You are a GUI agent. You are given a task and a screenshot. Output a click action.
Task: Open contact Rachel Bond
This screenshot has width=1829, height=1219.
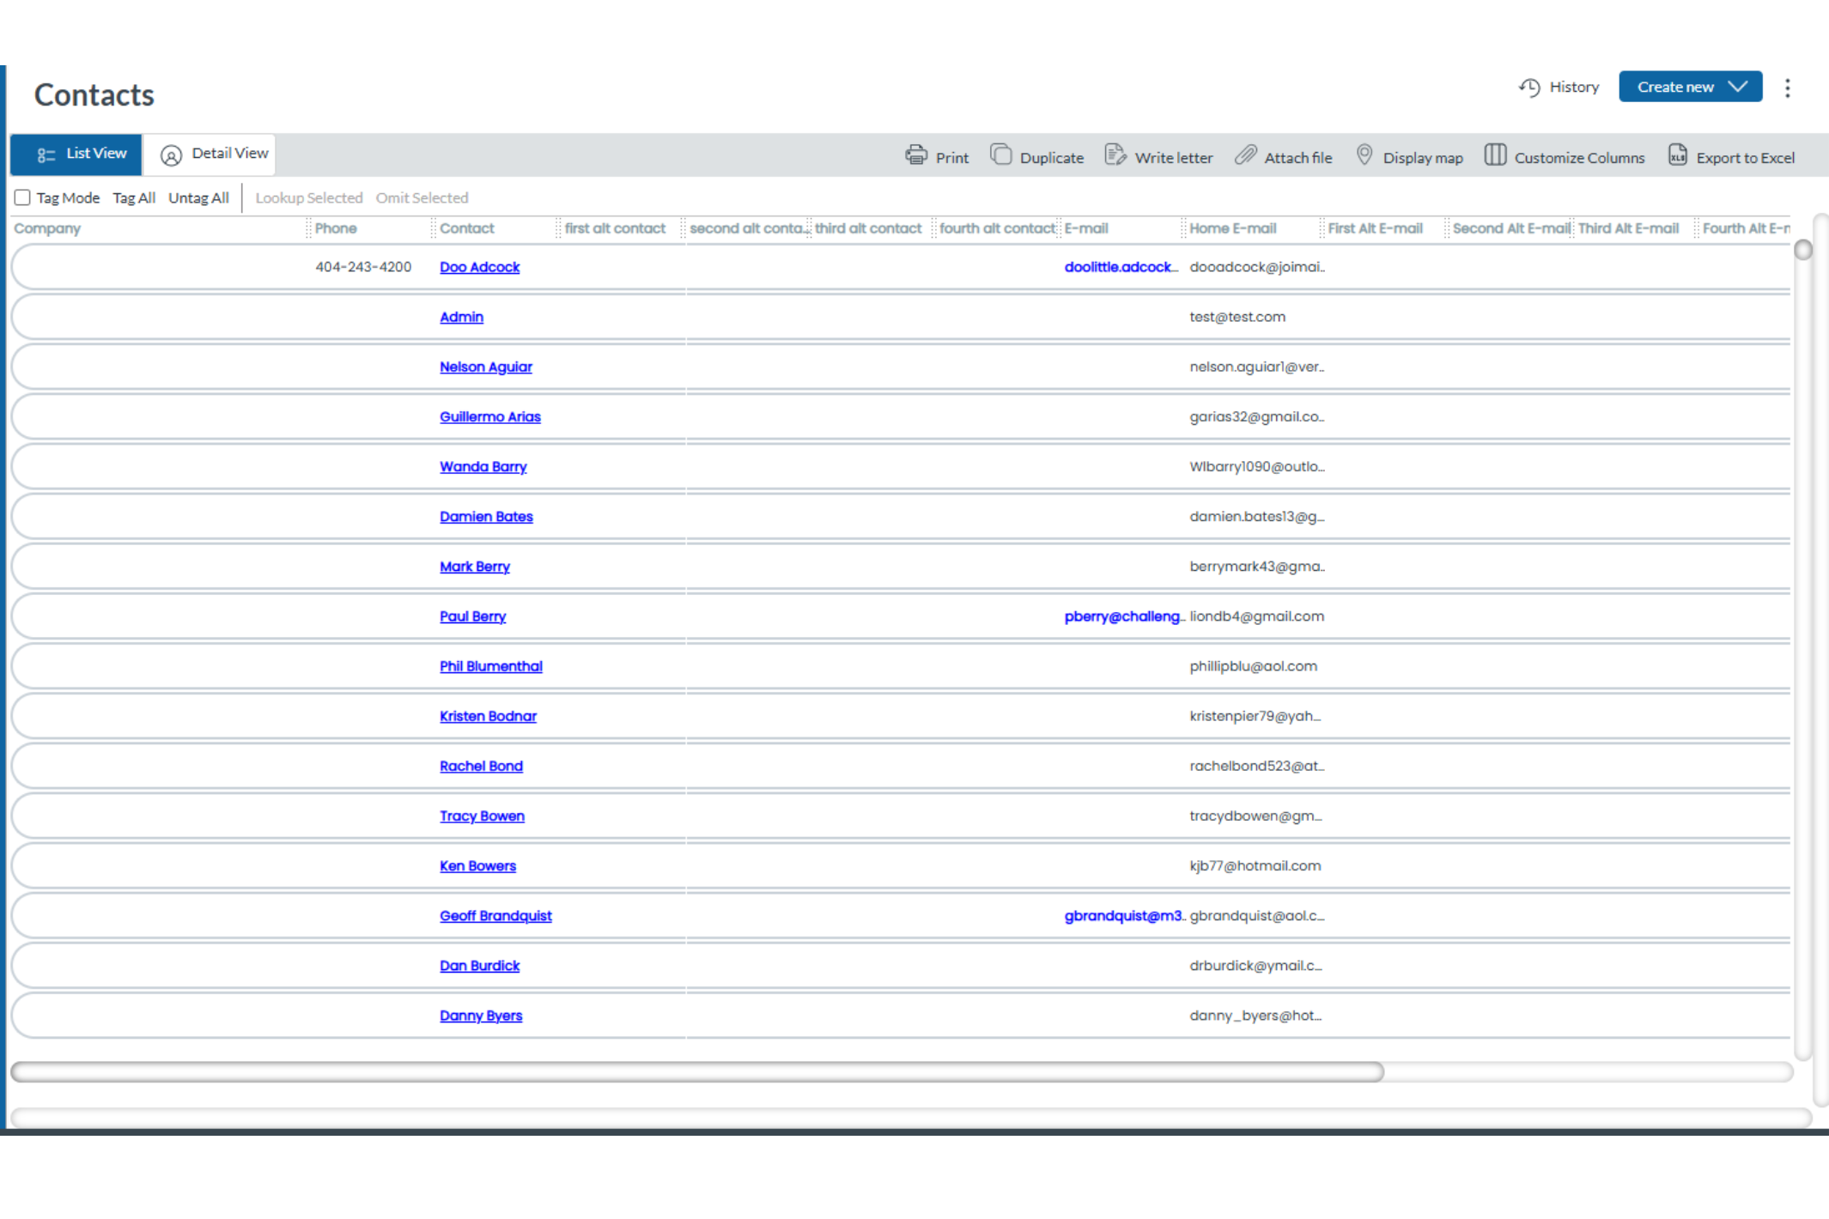click(482, 766)
